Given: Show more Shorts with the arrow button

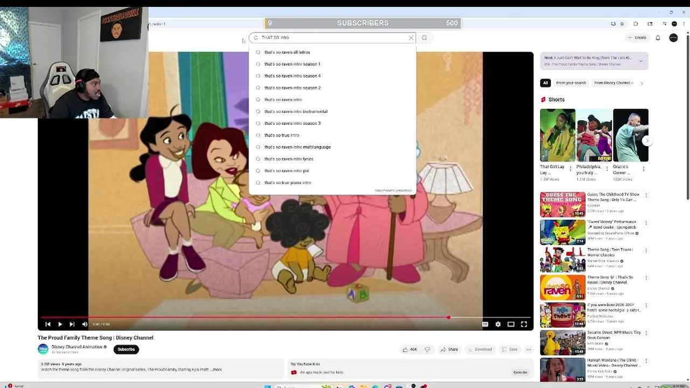Looking at the screenshot, I should coord(647,141).
